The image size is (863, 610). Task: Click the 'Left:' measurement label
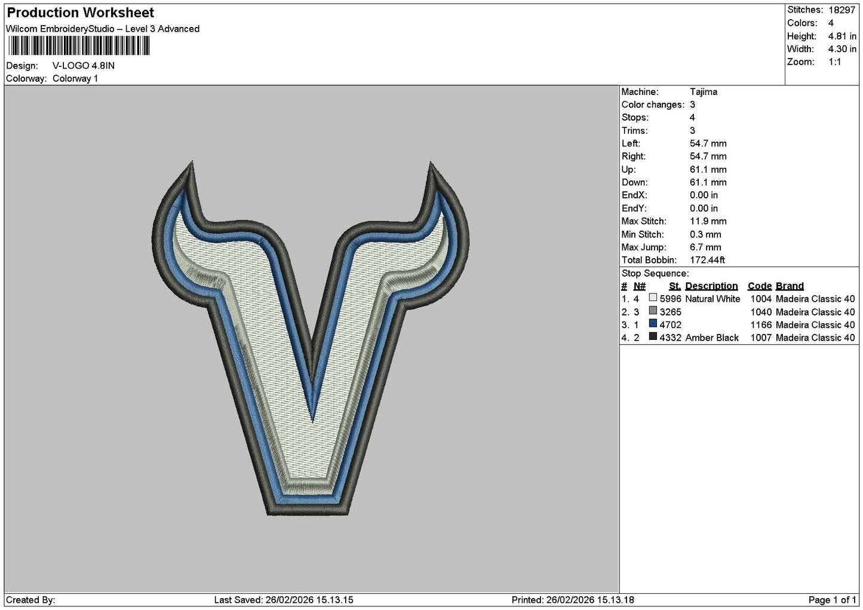631,143
